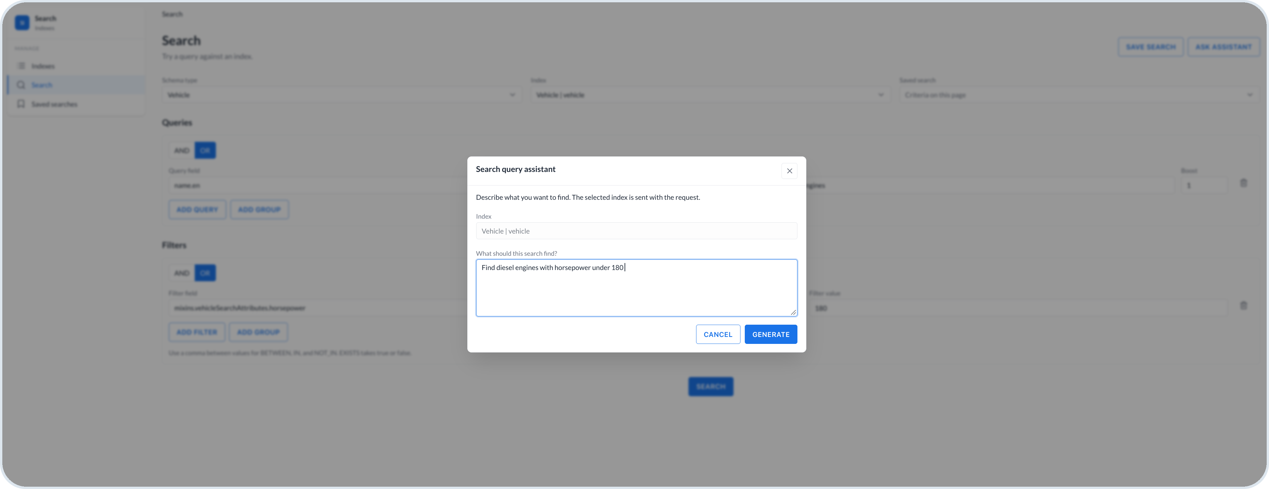Click the Indexes list icon in sidebar
The height and width of the screenshot is (489, 1269).
(21, 66)
